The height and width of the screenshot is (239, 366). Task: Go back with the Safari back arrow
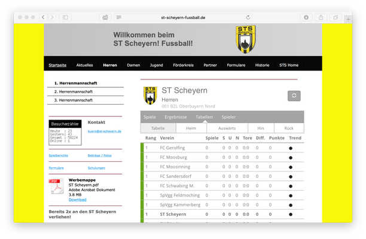click(43, 17)
